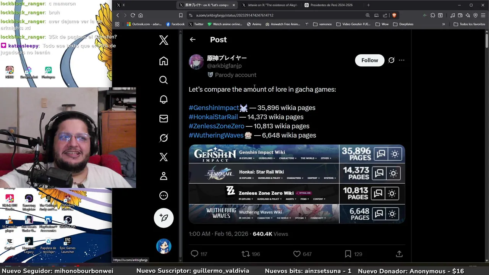Open the Wow bookmarks folder
489x275 pixels.
(x=382, y=24)
